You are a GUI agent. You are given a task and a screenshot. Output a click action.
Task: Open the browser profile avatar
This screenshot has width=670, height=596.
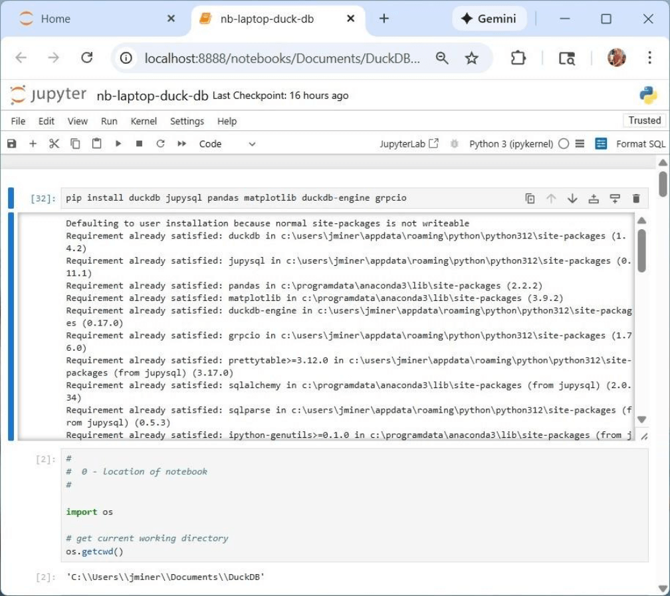pos(617,58)
